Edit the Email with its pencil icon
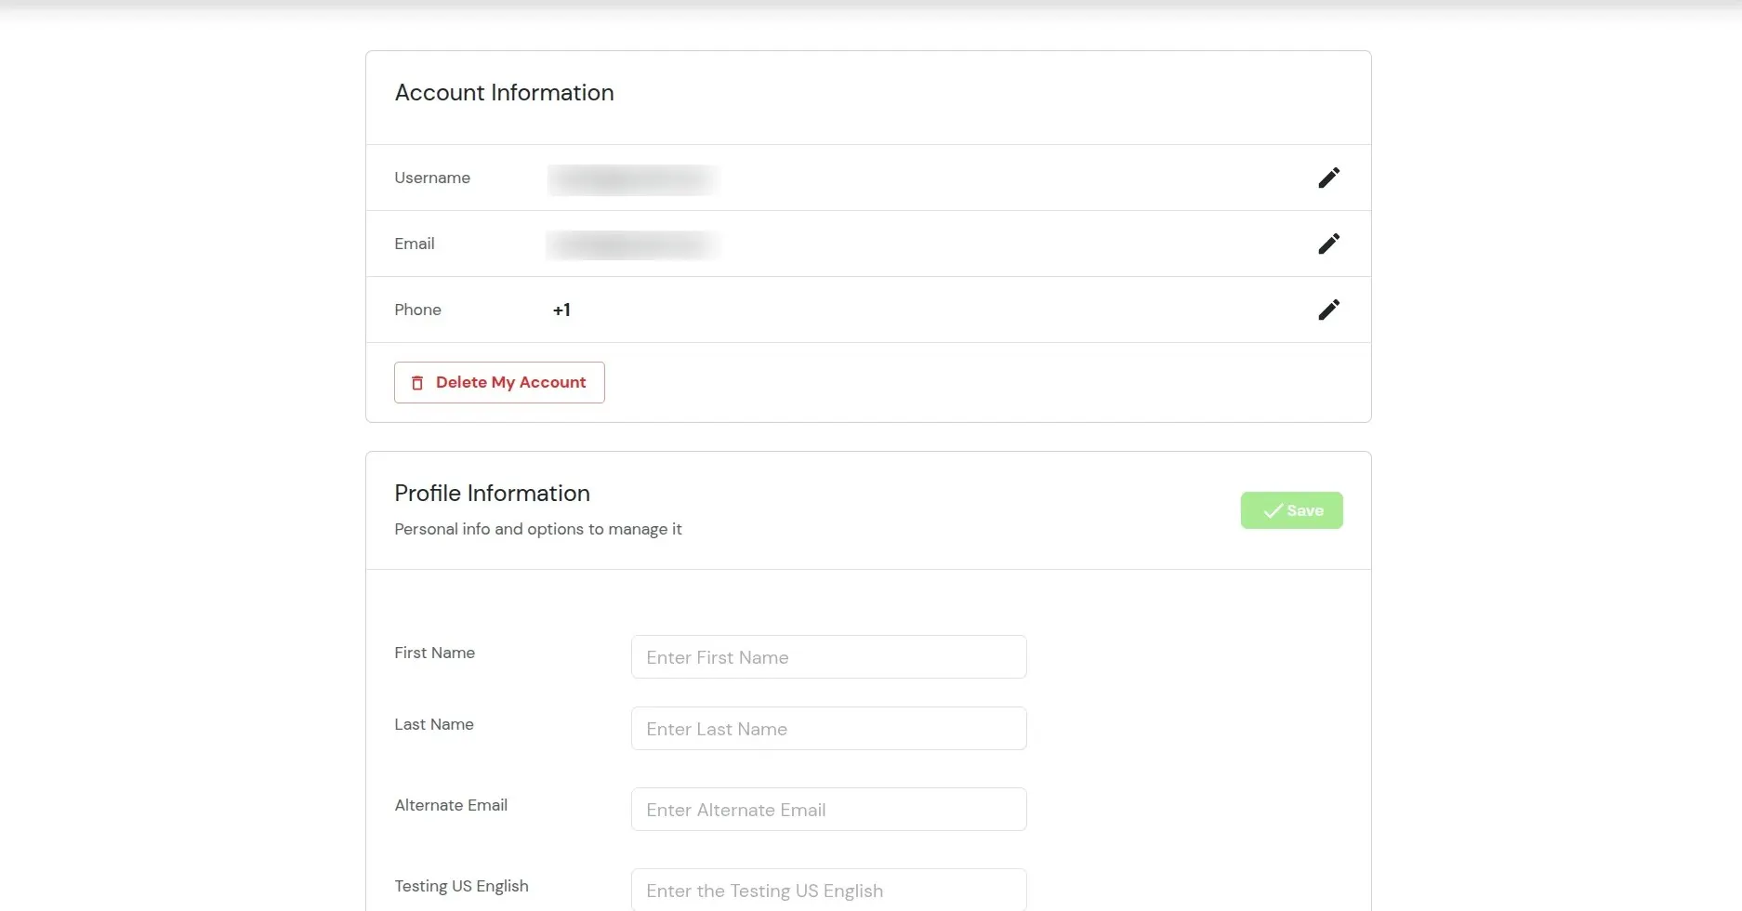The image size is (1742, 911). click(1328, 244)
